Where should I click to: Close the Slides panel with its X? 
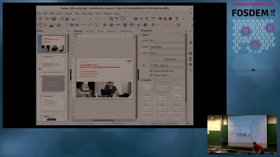(69, 31)
